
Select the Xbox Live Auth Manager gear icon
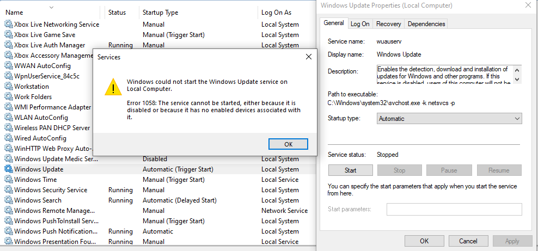pyautogui.click(x=8, y=45)
